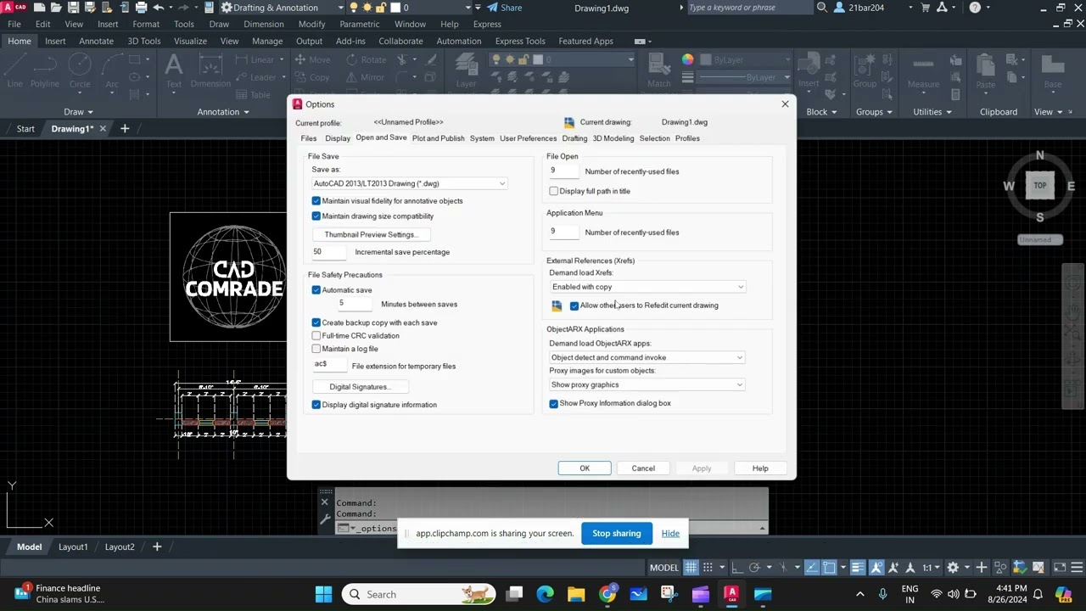Expand the Draw panel flyout

[x=79, y=112]
